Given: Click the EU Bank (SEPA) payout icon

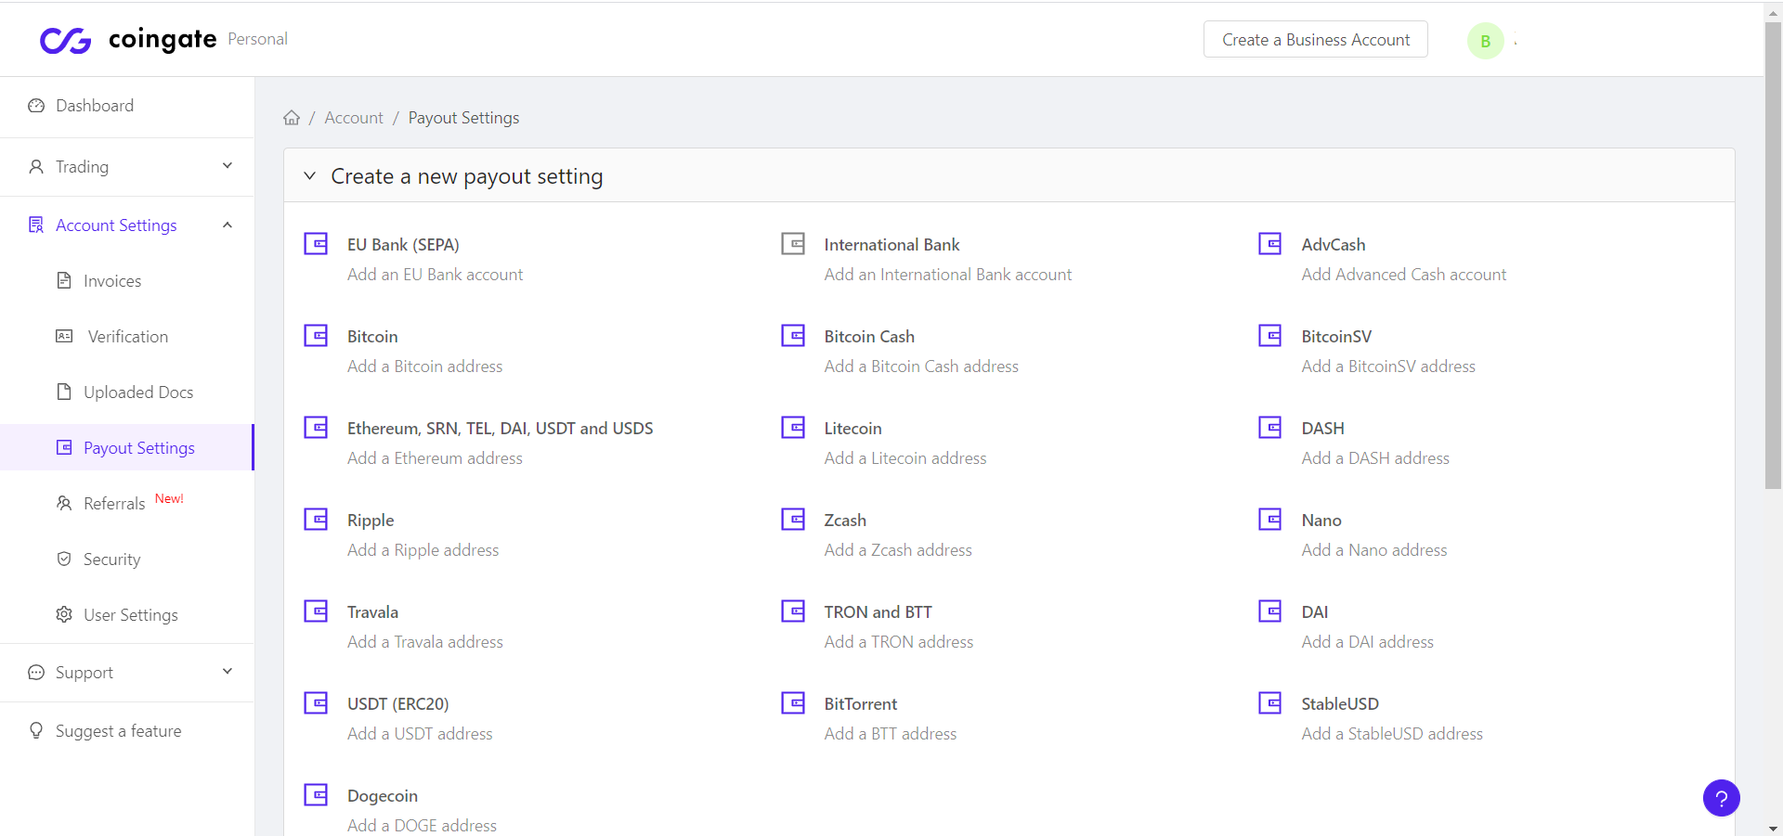Looking at the screenshot, I should 316,244.
